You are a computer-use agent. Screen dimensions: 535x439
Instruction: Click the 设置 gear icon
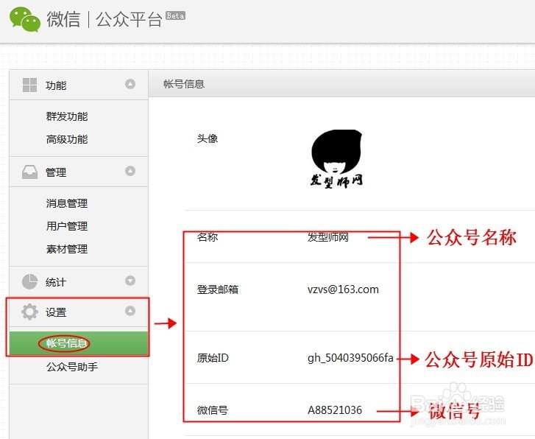click(29, 312)
